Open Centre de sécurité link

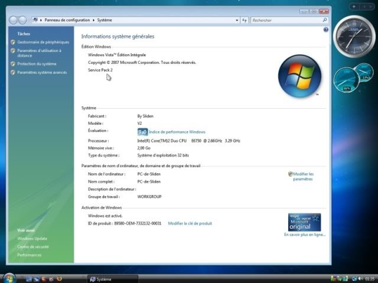pos(33,246)
